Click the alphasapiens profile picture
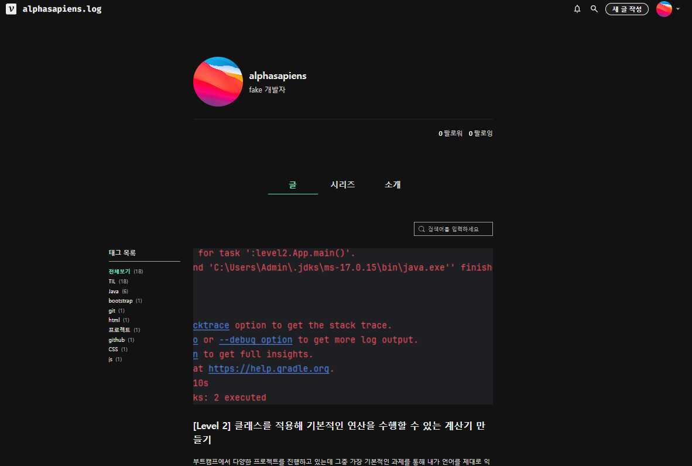This screenshot has width=692, height=466. coord(218,82)
